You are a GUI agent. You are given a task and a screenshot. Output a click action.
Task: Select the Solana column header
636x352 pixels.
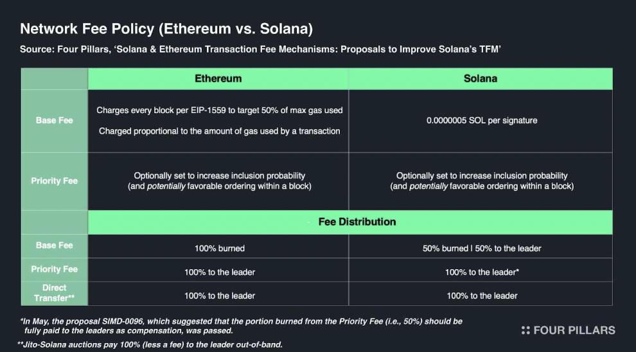(x=481, y=78)
